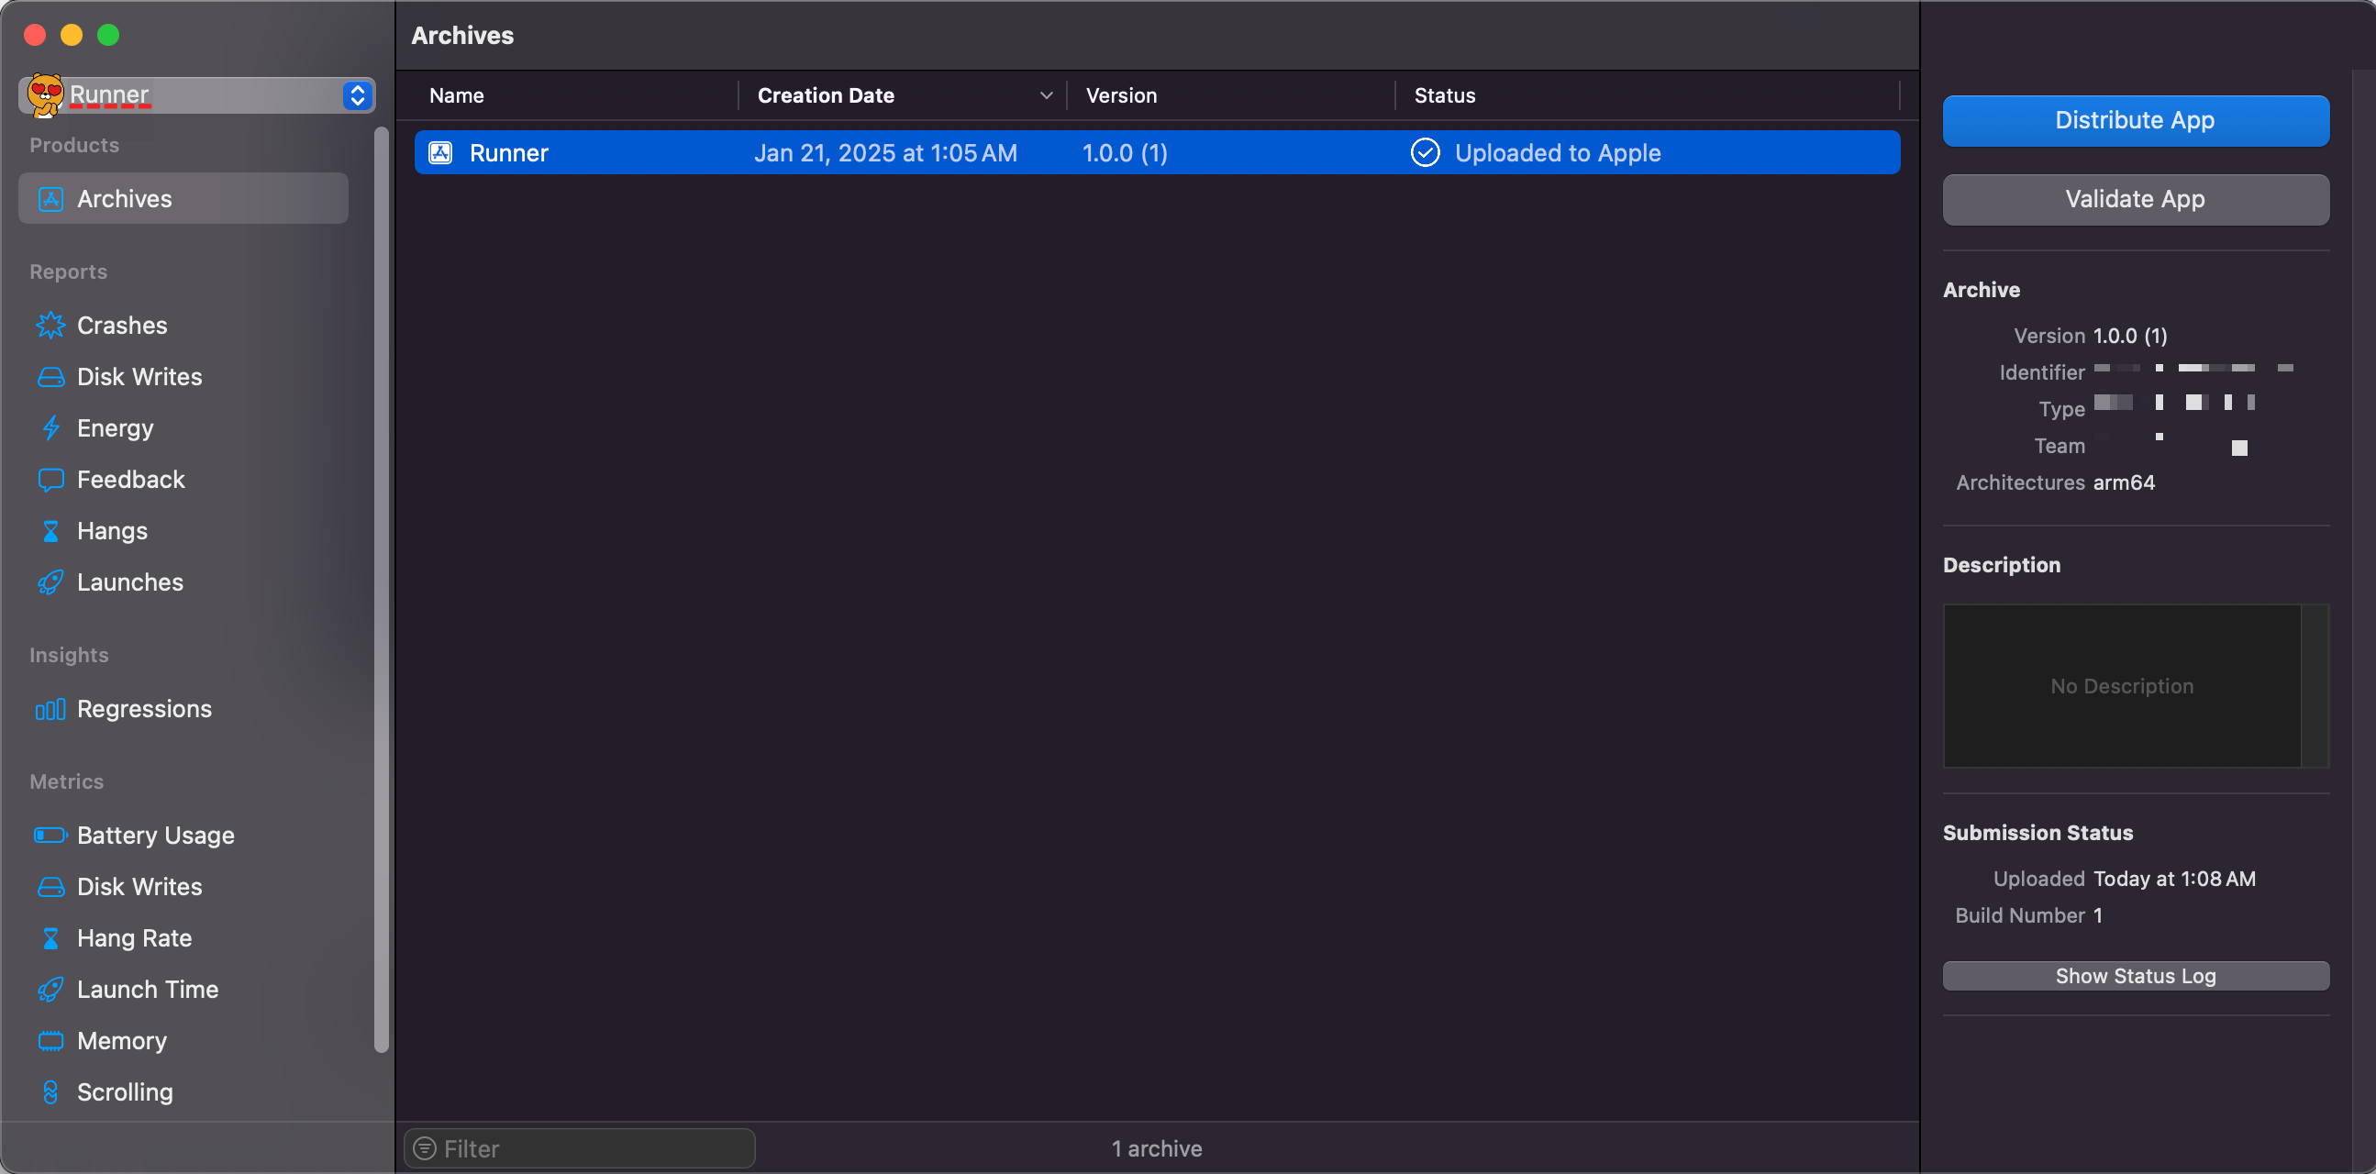This screenshot has height=1174, width=2376.
Task: Sort archives by Name column
Action: click(x=577, y=95)
